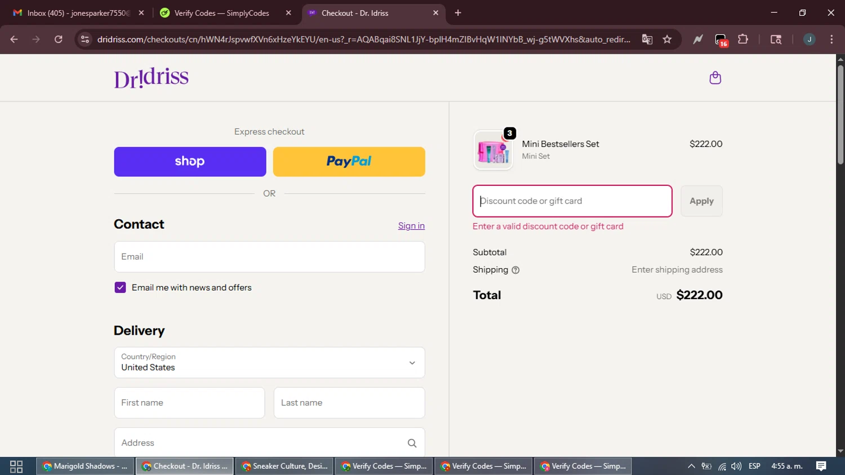
Task: Click the Sign in link
Action: click(x=411, y=226)
